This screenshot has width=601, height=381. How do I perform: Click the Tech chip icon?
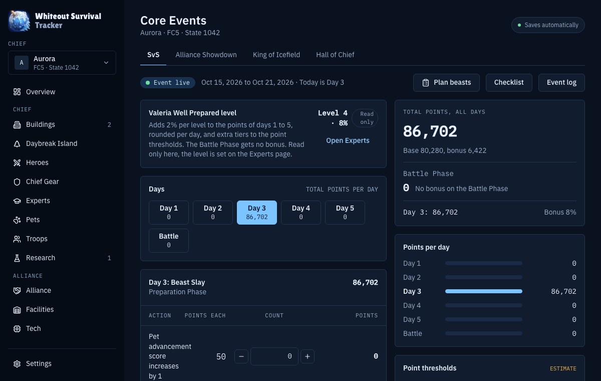tap(17, 328)
